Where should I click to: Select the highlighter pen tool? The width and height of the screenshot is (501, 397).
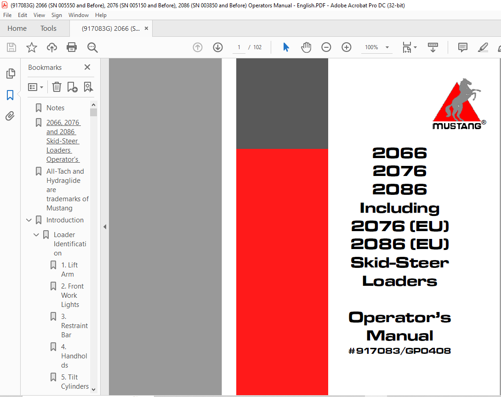(x=483, y=47)
